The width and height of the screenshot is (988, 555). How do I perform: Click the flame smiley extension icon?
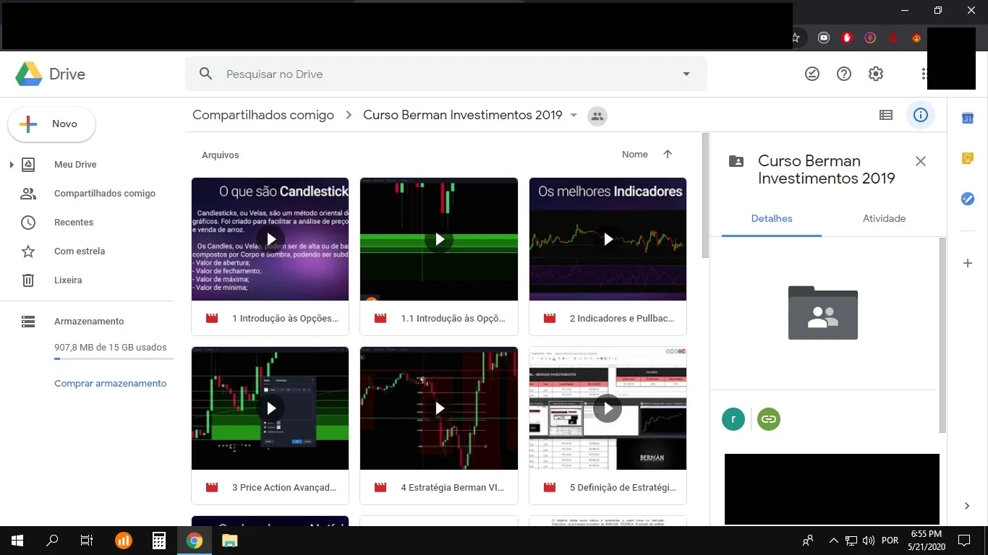[916, 38]
